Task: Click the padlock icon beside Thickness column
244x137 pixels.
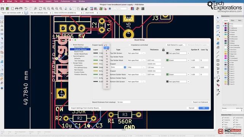Action: point(163,49)
